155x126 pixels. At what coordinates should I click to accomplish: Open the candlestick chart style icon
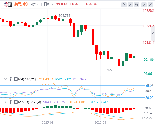[137, 5]
